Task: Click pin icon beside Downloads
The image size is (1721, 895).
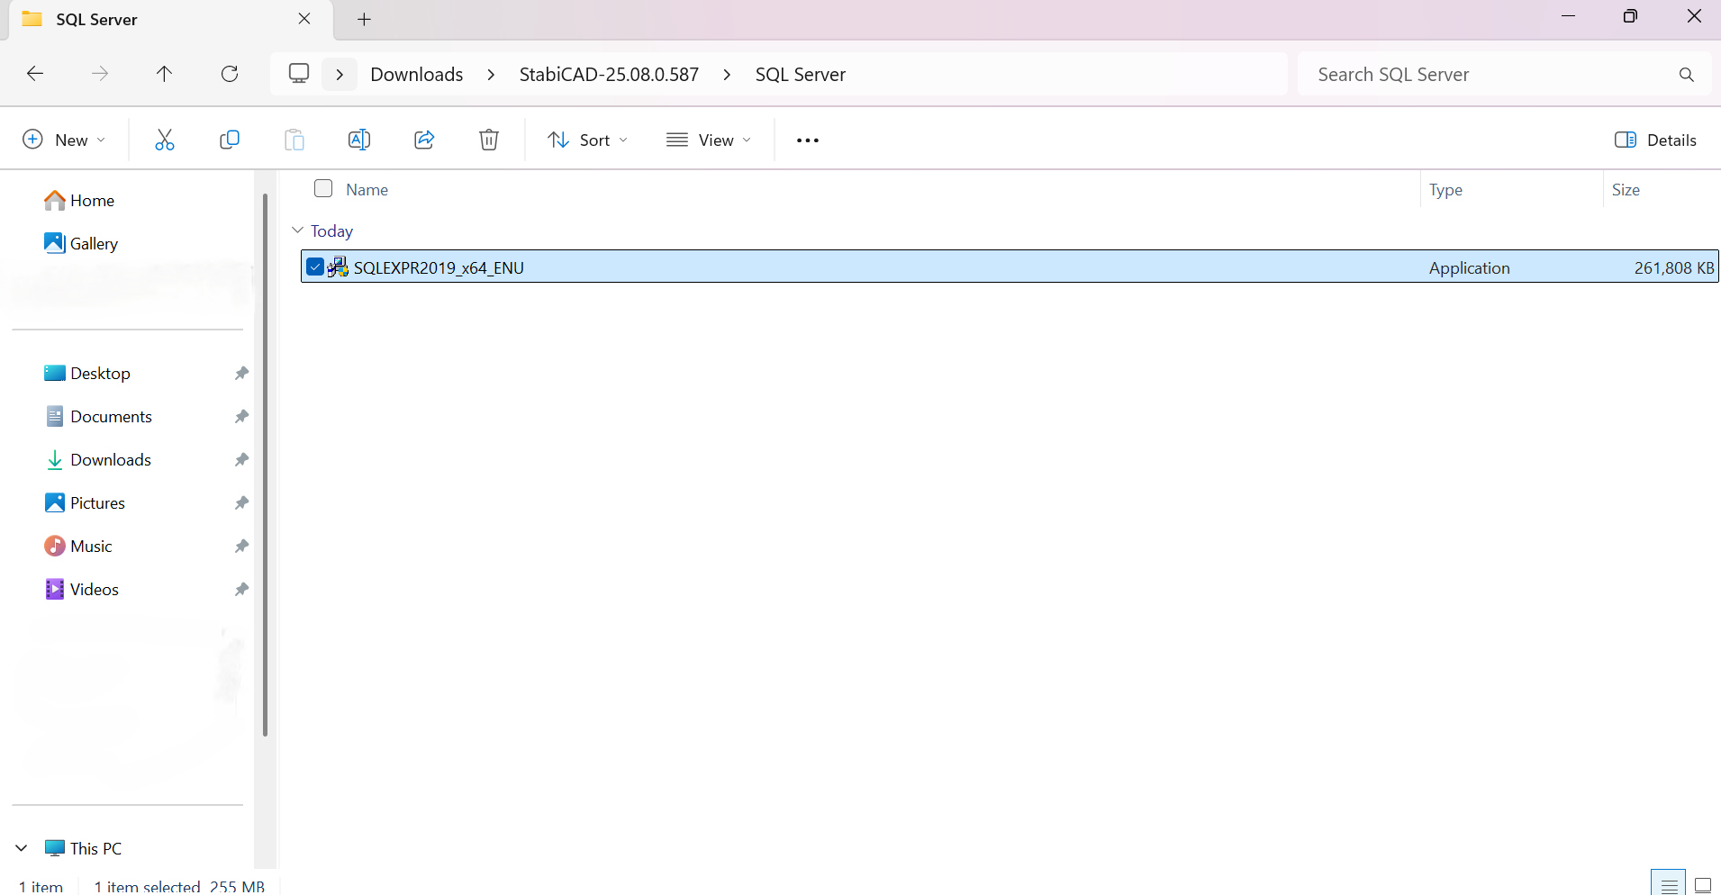Action: pyautogui.click(x=241, y=460)
